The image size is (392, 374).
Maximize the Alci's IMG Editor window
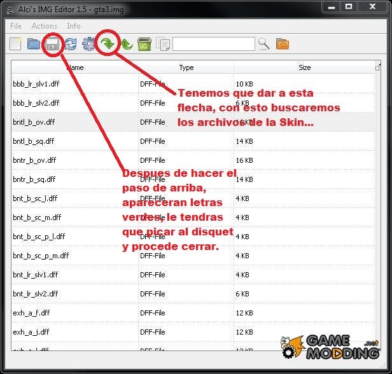[349, 7]
